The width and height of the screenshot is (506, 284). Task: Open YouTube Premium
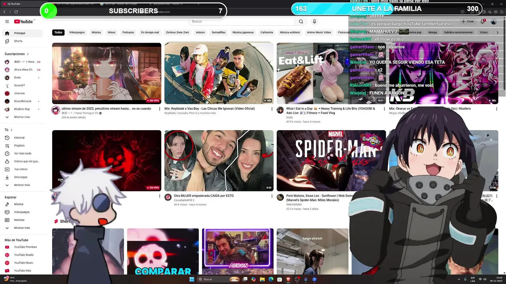click(x=22, y=247)
